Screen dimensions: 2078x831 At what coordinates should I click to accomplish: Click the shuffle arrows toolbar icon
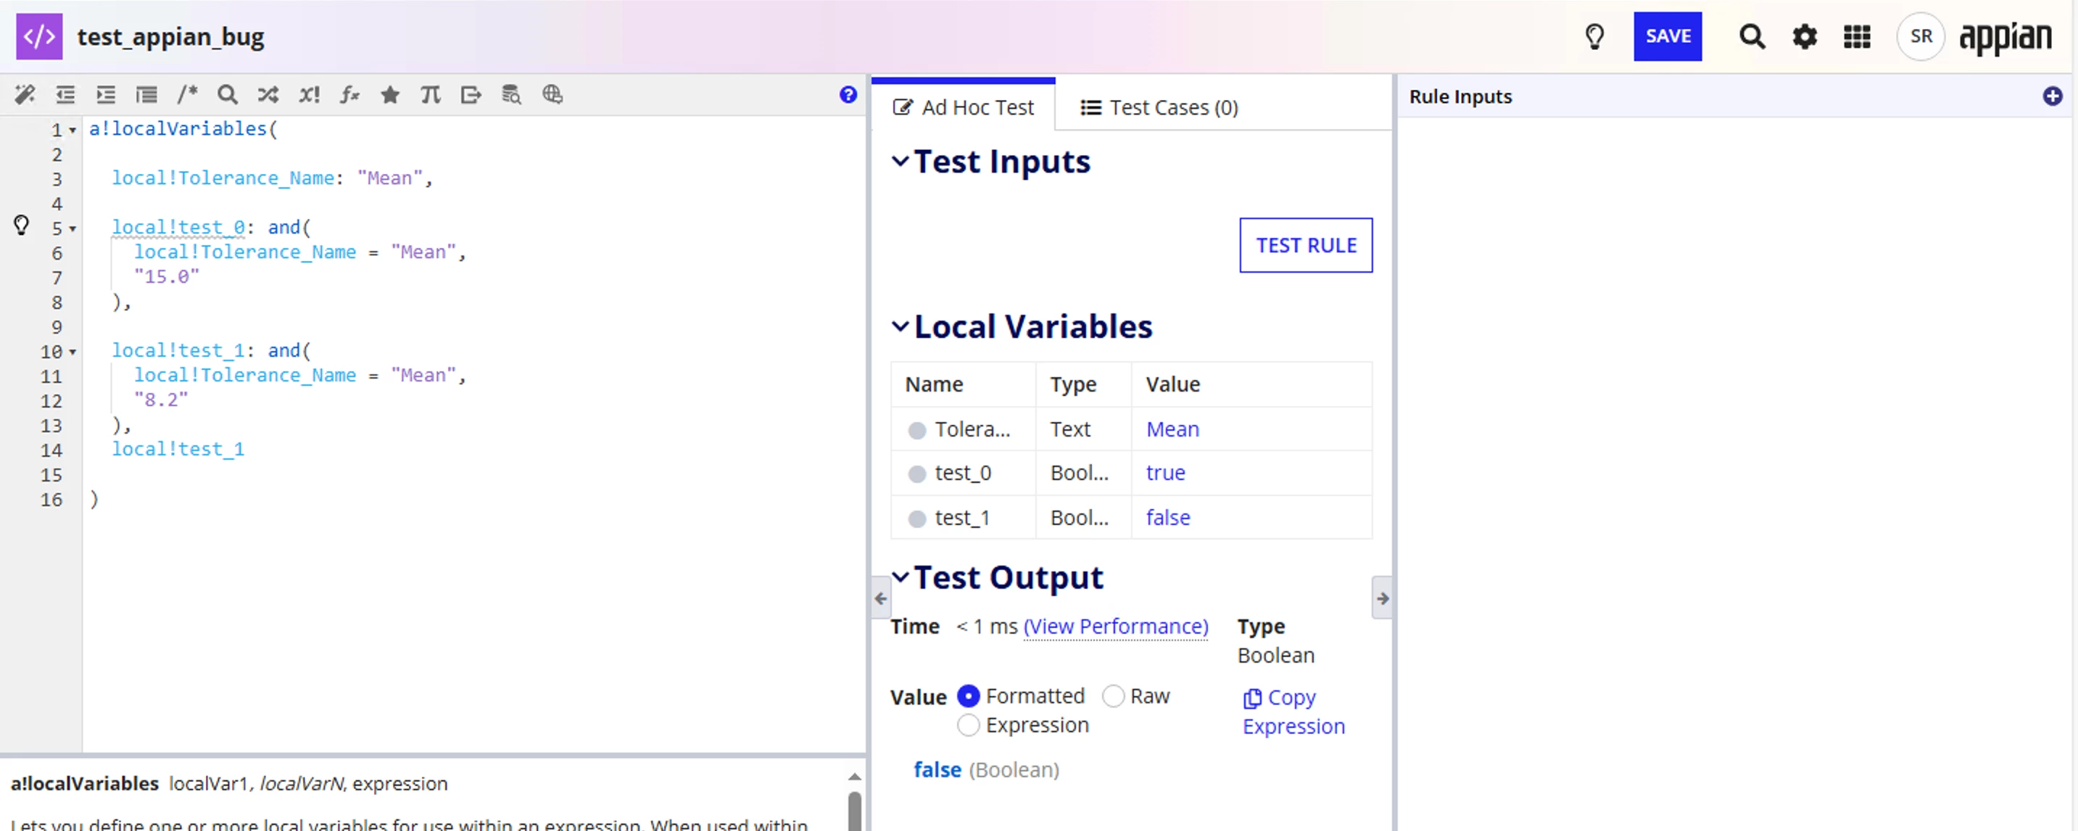tap(268, 95)
